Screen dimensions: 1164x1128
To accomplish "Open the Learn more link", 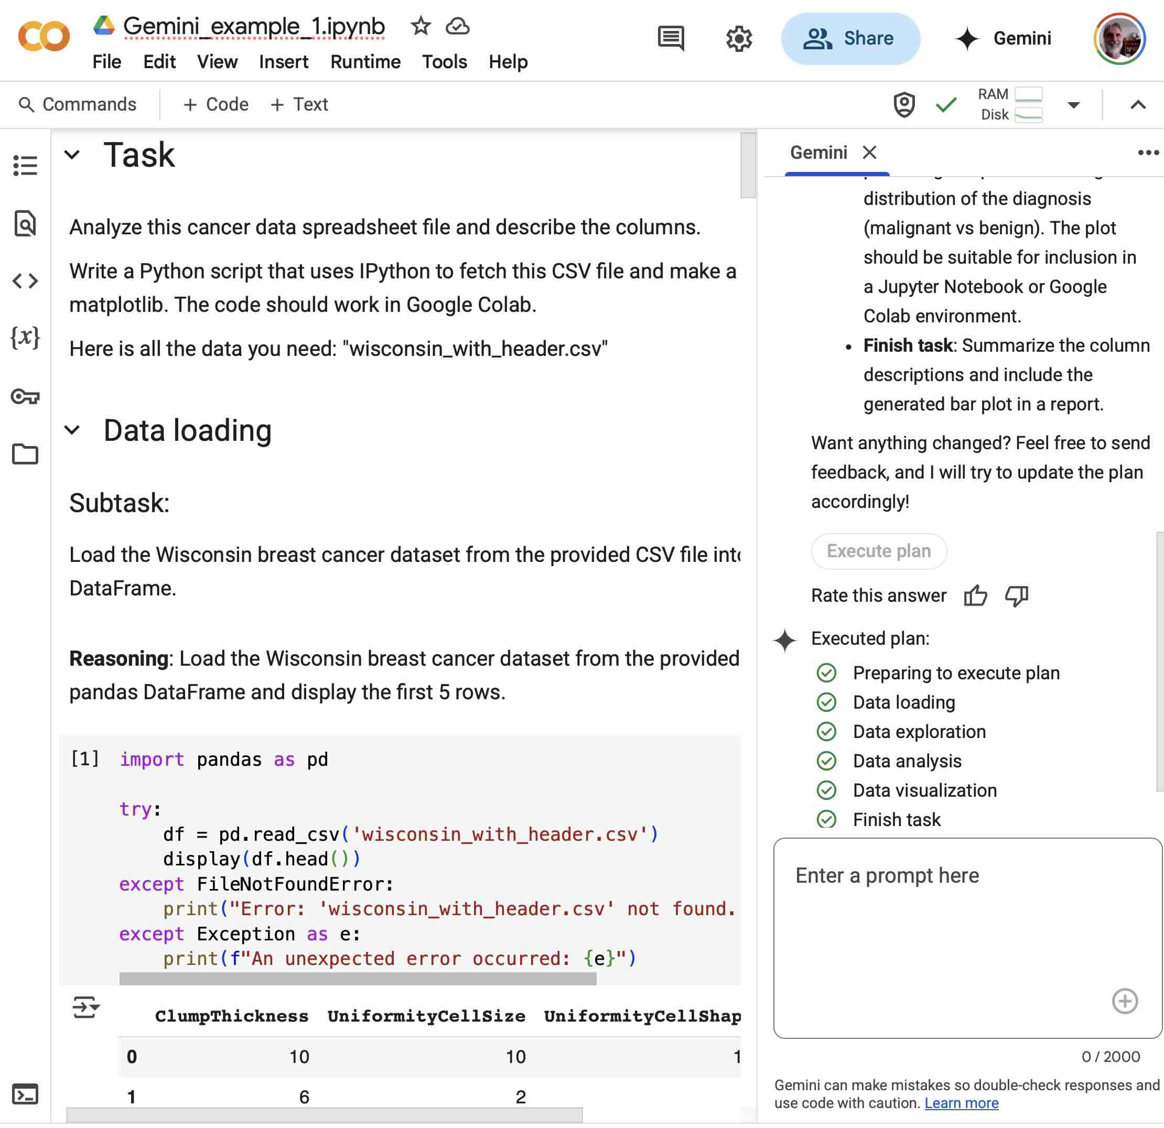I will (962, 1103).
